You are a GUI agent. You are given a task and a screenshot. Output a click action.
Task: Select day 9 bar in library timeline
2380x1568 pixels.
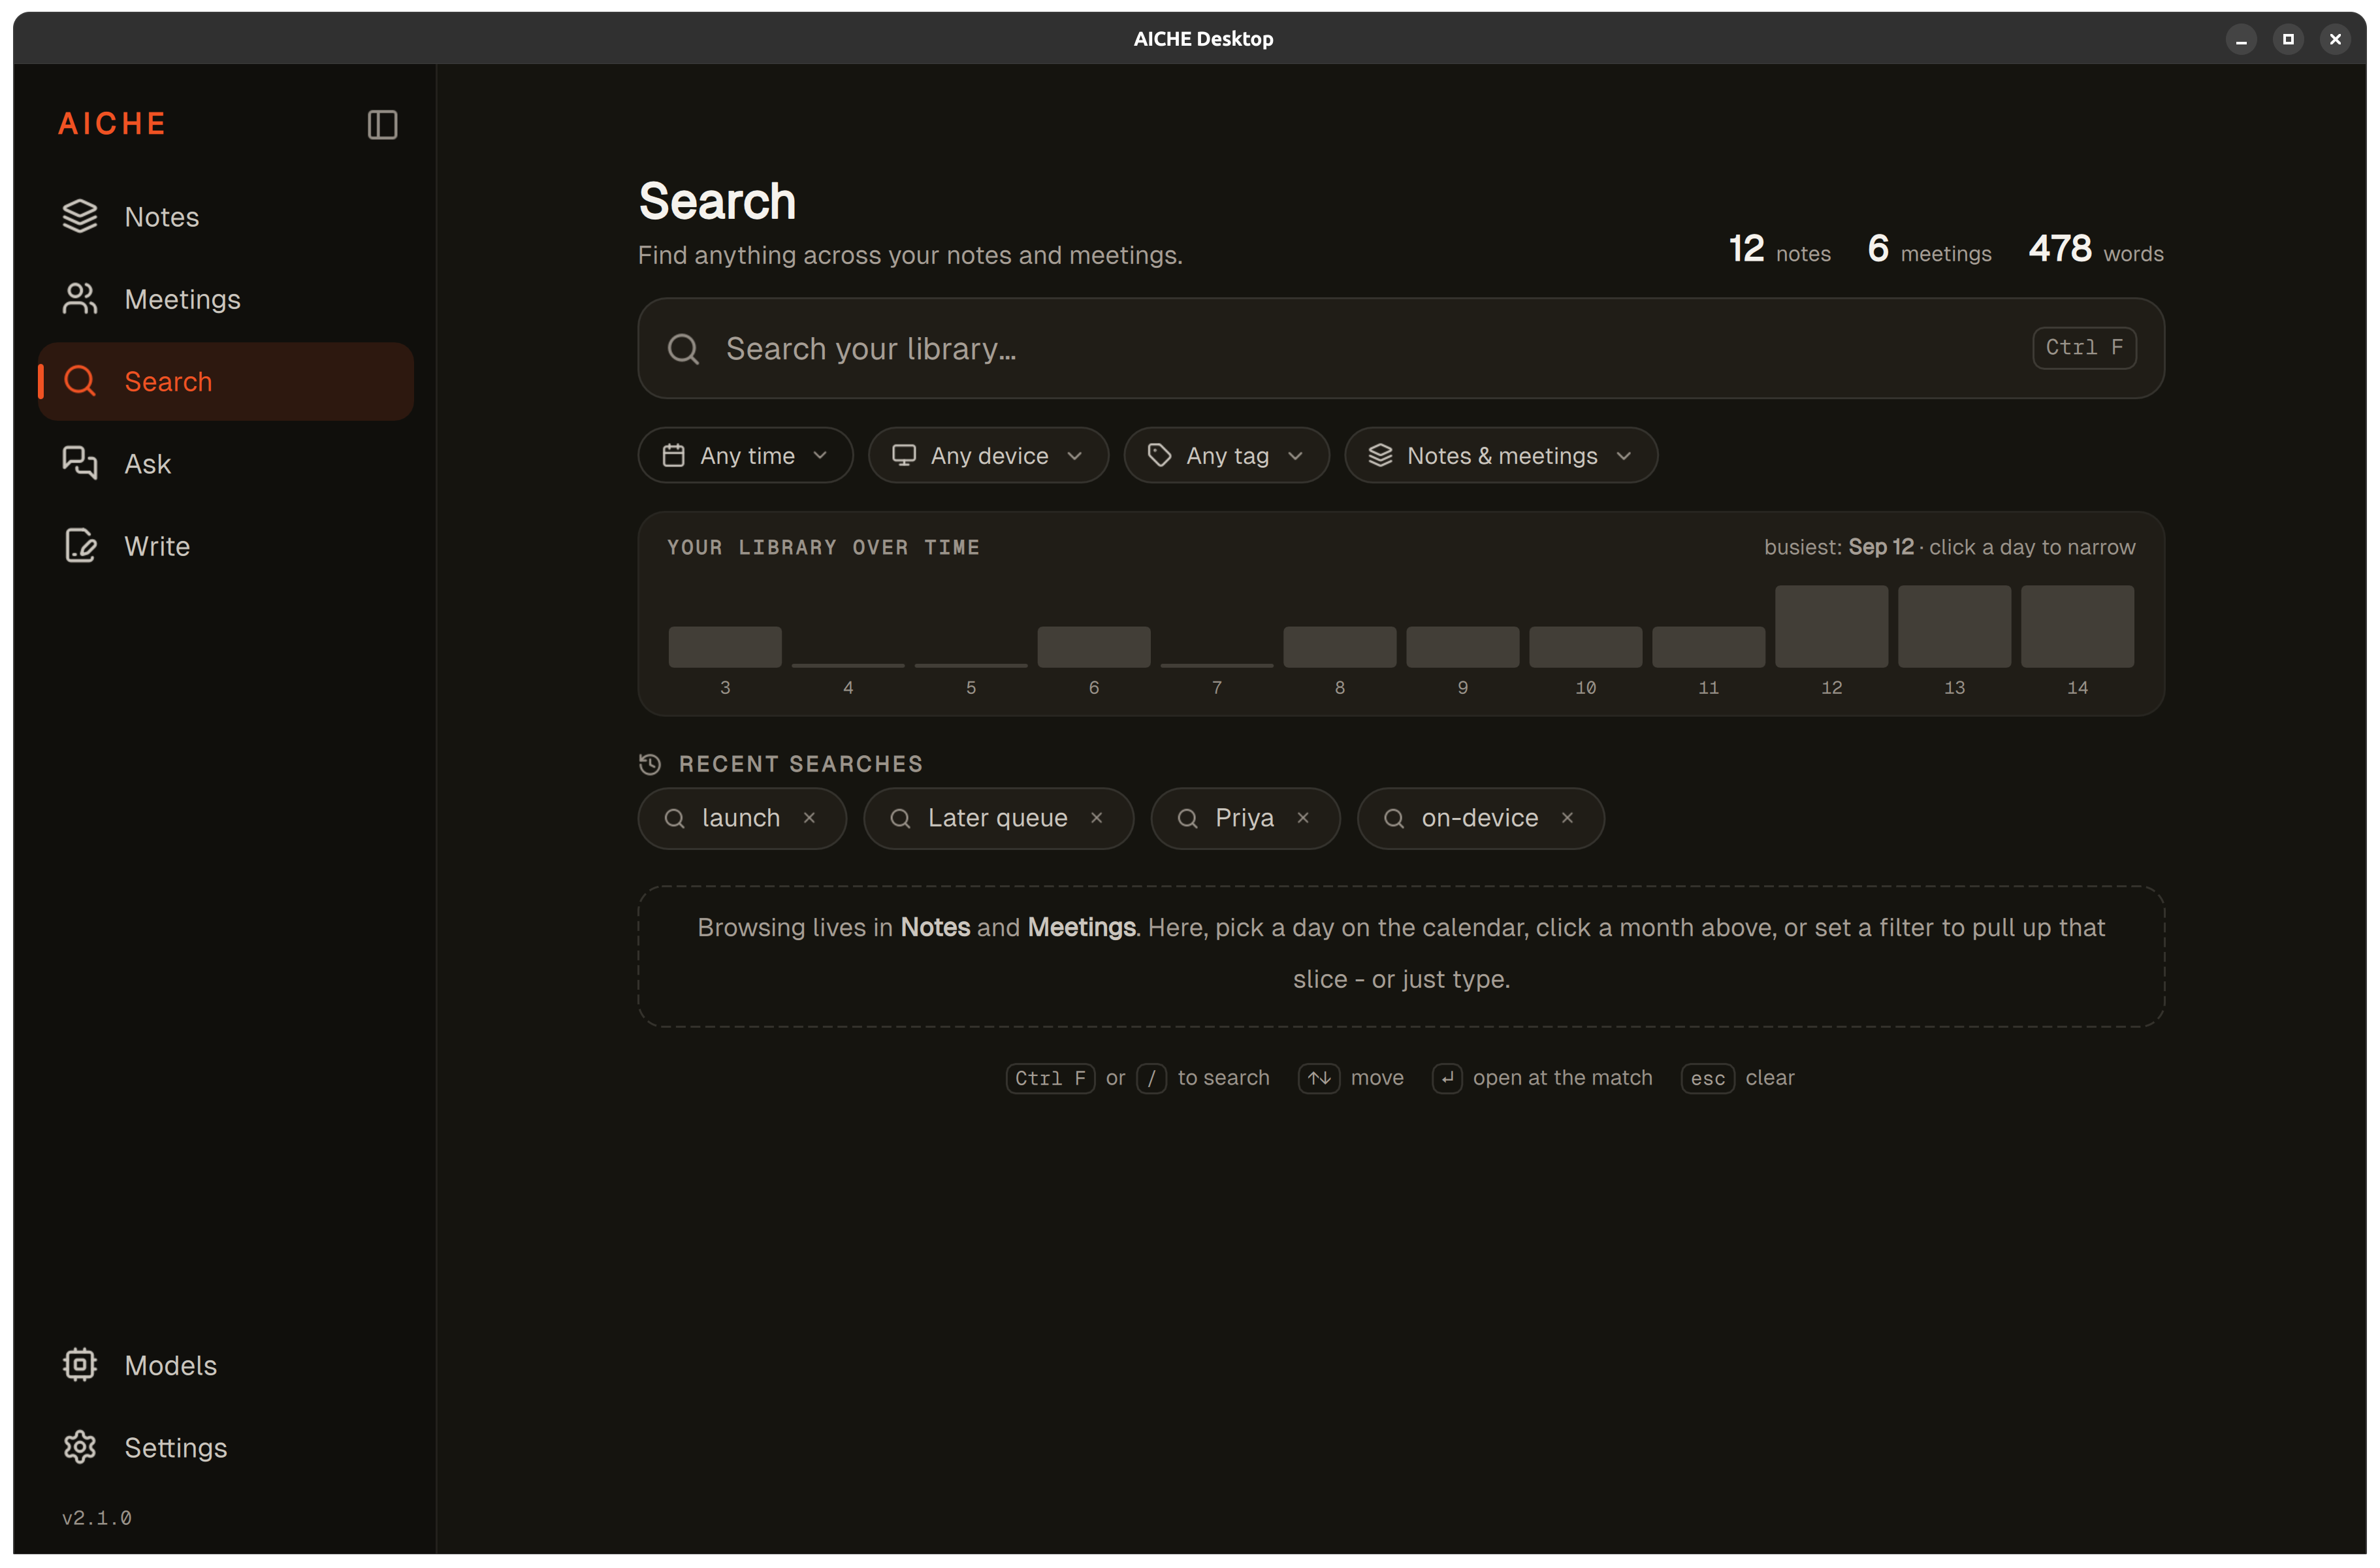point(1463,647)
